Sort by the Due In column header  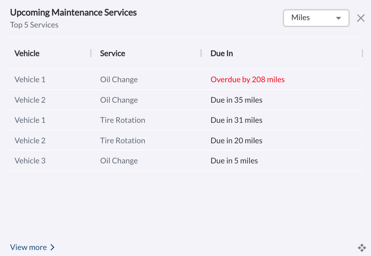click(222, 53)
